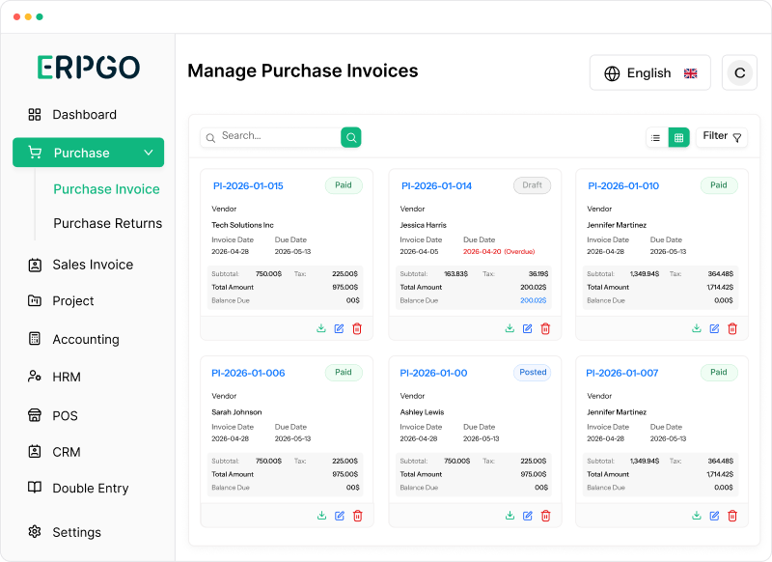Click the Manage Purchase Invoices heading
772x562 pixels.
pyautogui.click(x=303, y=70)
